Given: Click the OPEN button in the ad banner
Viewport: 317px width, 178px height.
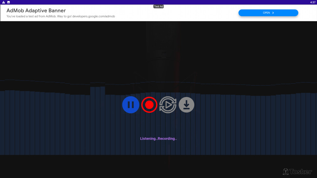Looking at the screenshot, I should 268,13.
